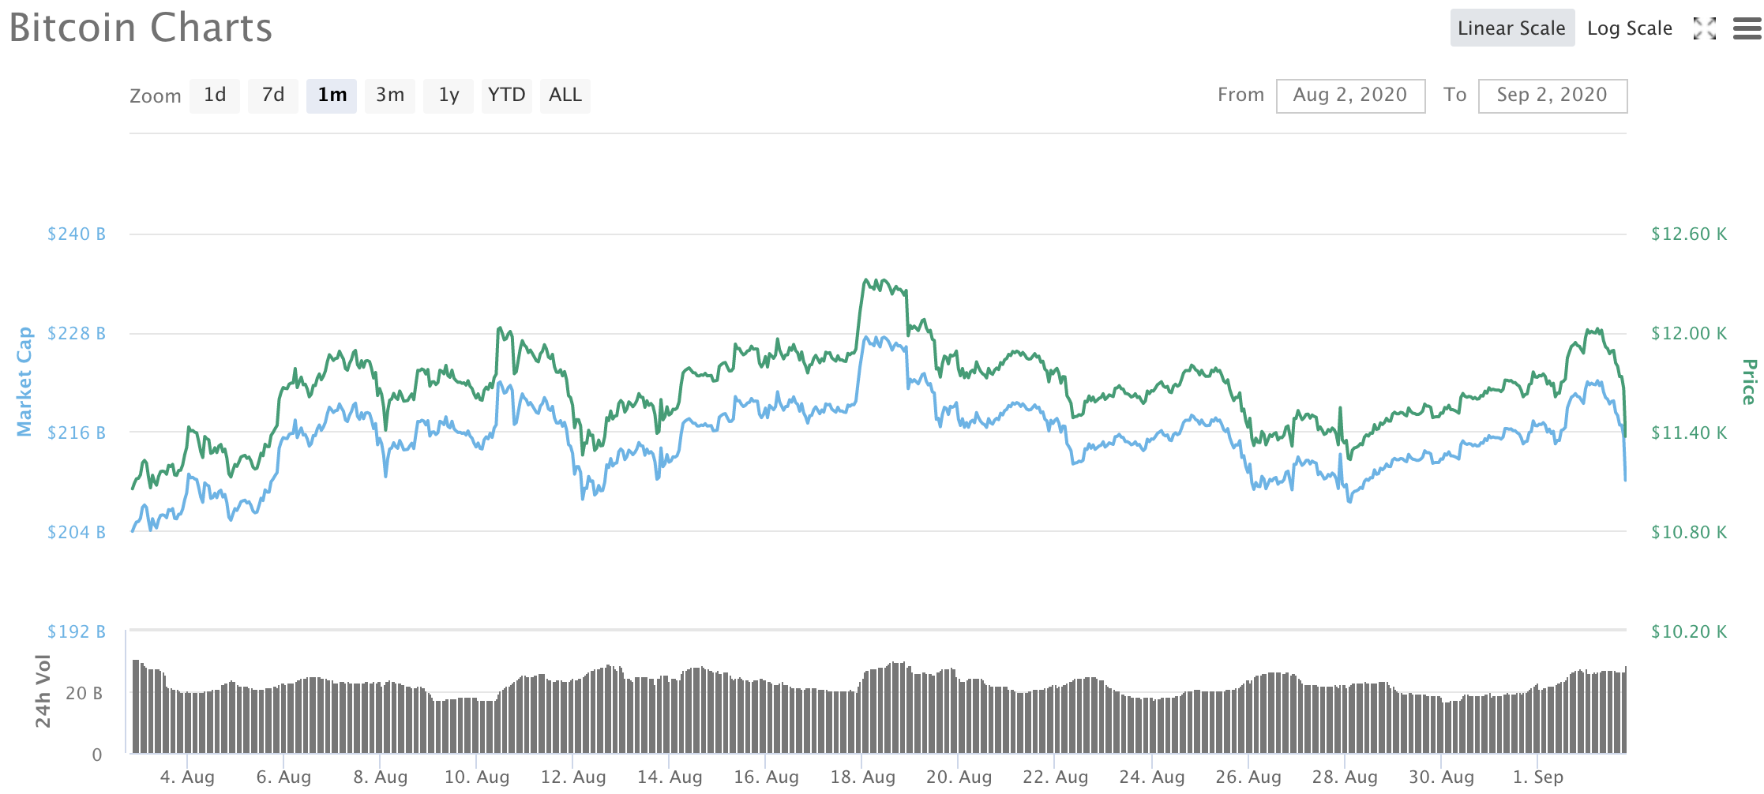Click the green price peak near 18. Aug
1764x794 pixels.
(x=867, y=280)
